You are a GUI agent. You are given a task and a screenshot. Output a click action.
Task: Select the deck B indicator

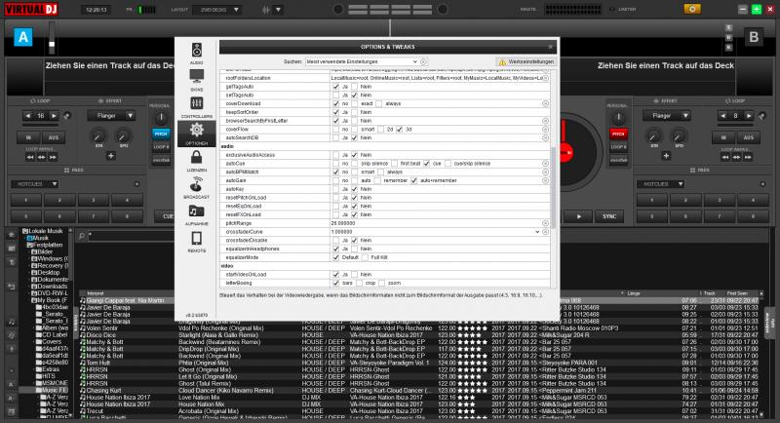pyautogui.click(x=753, y=37)
